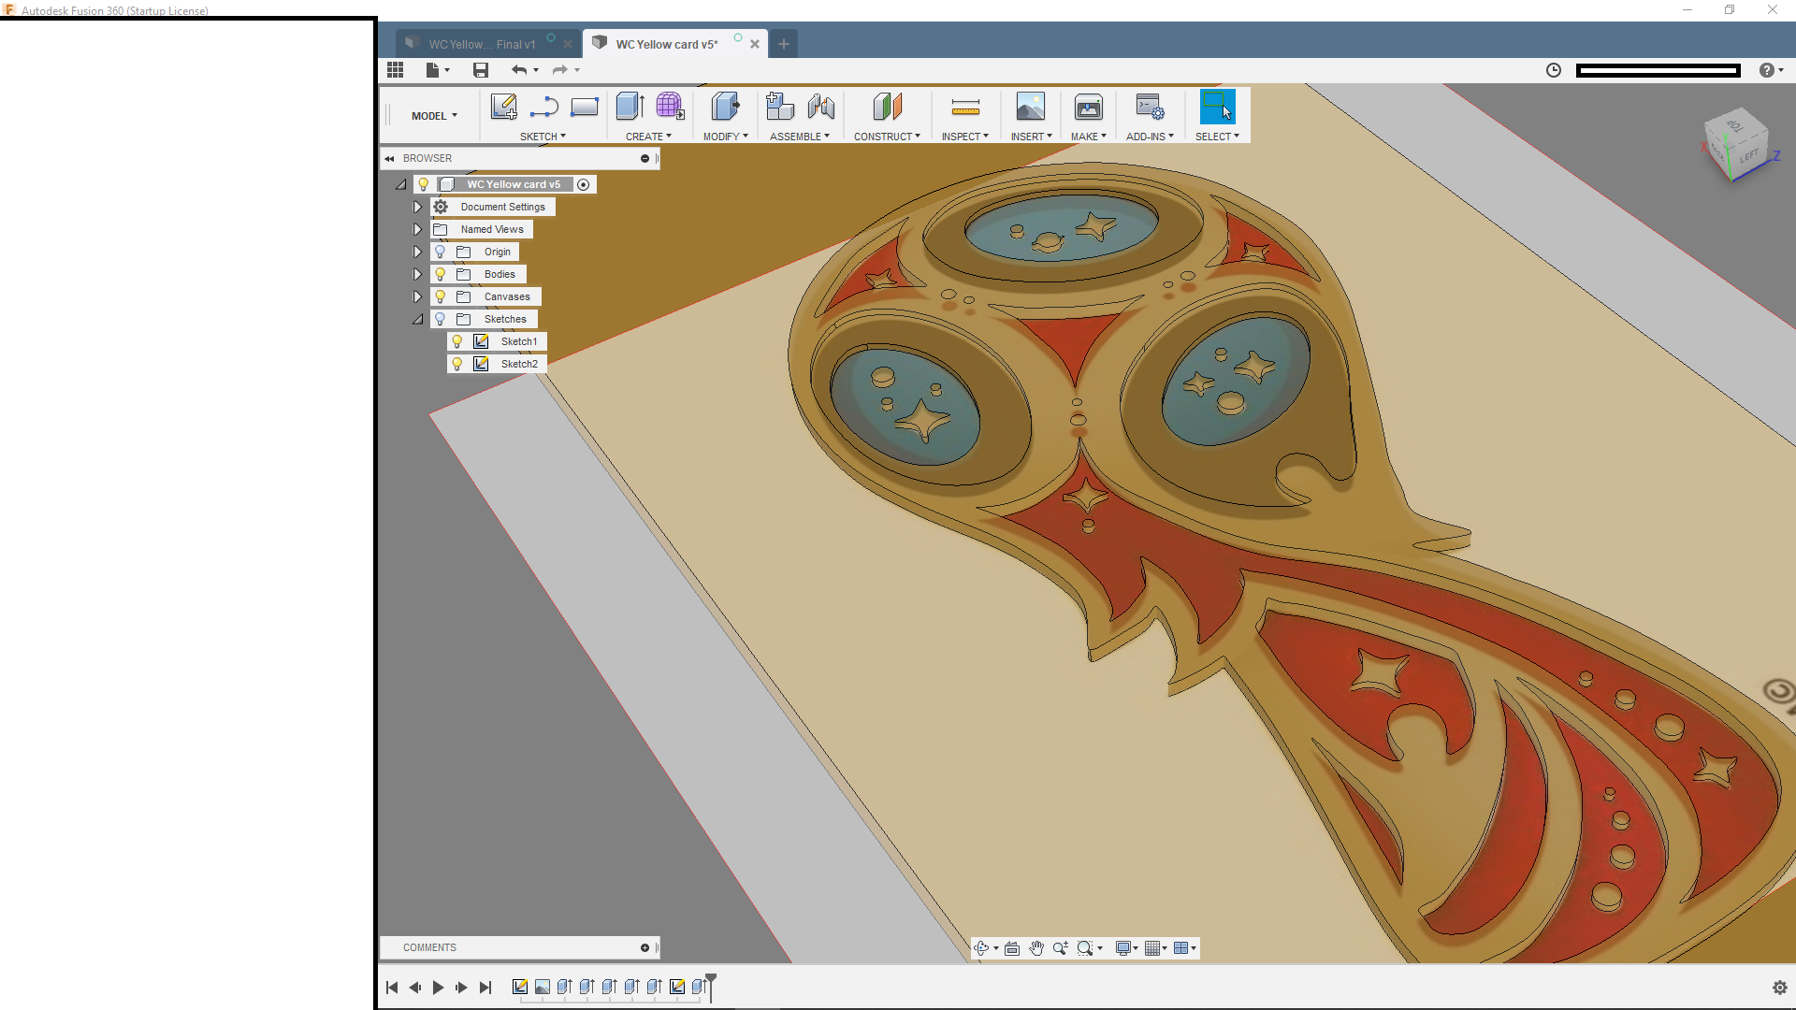Open the Viewports layout dropdown
The width and height of the screenshot is (1796, 1010).
click(x=1185, y=948)
